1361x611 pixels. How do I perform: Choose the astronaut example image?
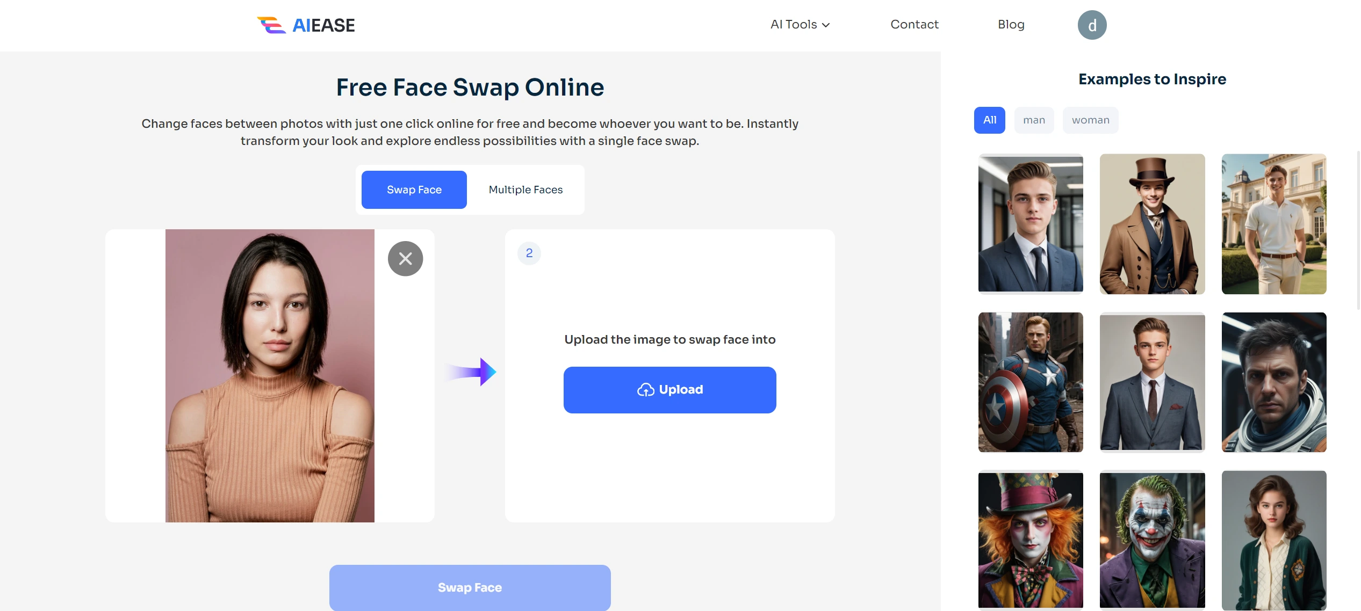click(x=1273, y=382)
